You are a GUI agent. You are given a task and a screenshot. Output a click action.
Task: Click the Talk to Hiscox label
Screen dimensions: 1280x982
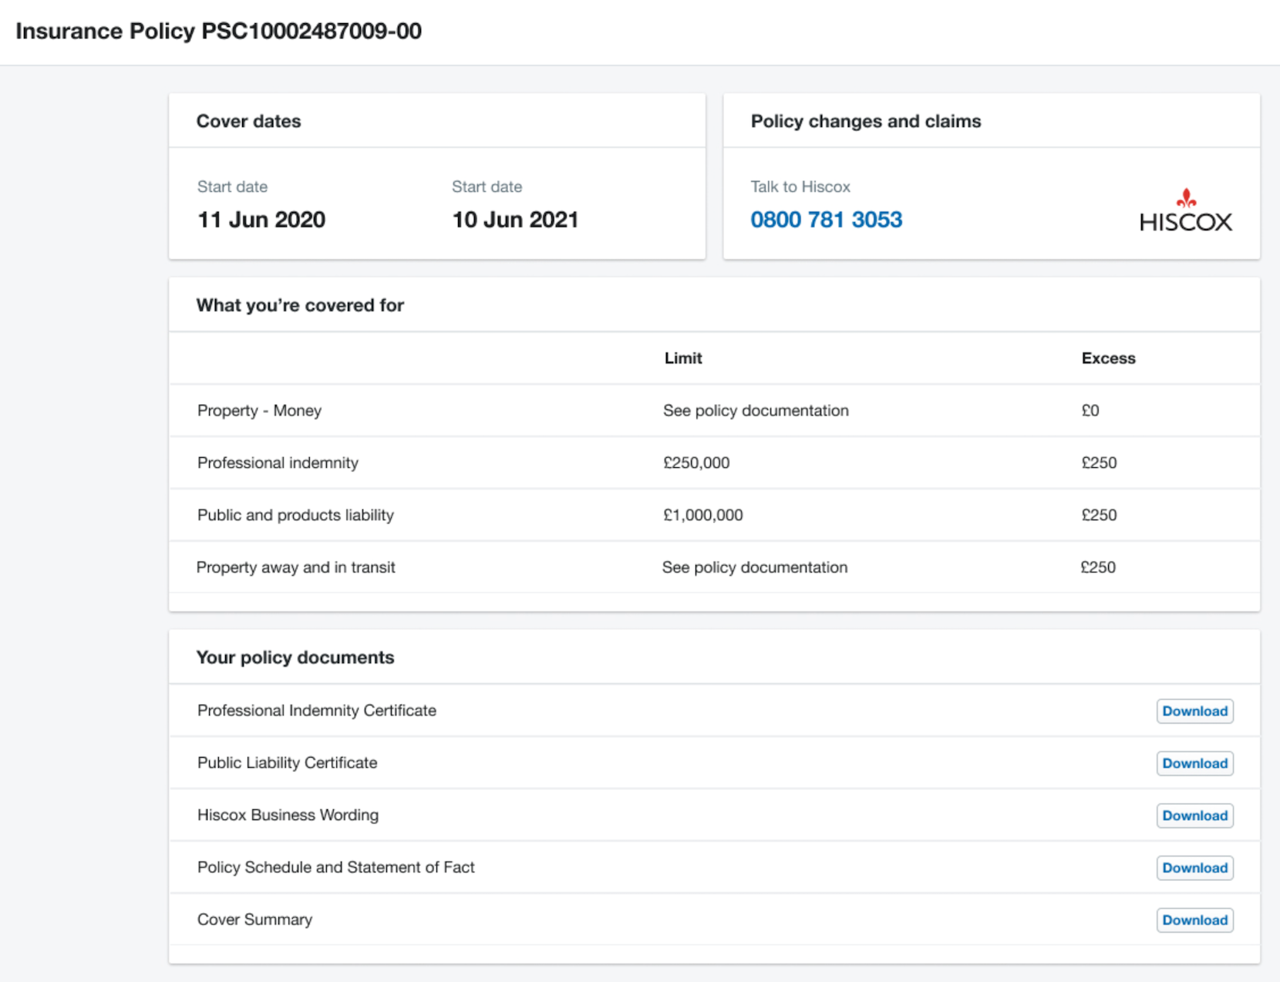point(800,187)
